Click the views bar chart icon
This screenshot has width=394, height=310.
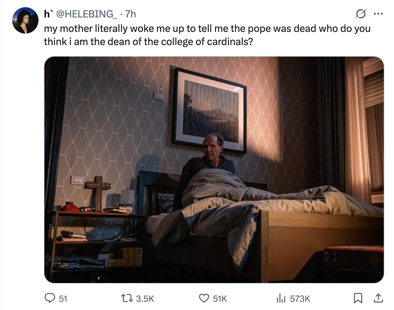click(x=281, y=298)
